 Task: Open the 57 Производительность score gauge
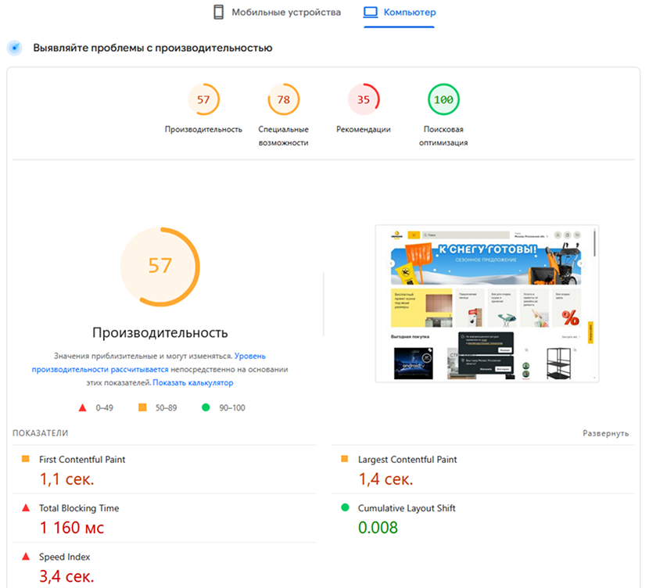[203, 100]
